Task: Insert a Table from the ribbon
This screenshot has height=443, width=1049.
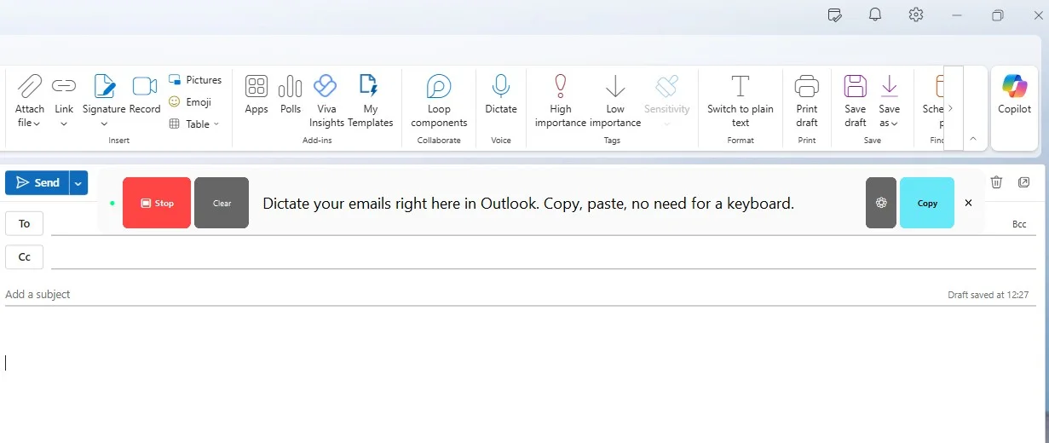Action: point(193,124)
